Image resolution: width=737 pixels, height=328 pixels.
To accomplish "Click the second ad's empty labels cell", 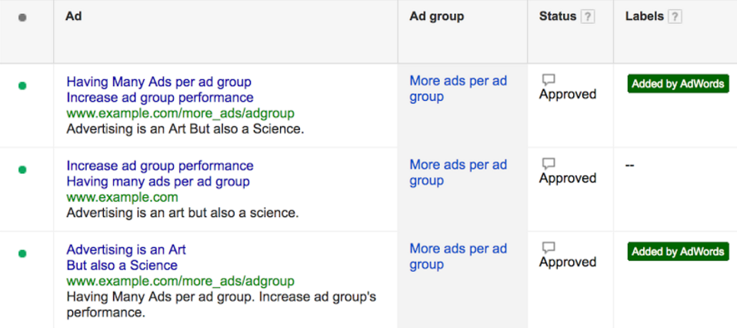I will (675, 189).
